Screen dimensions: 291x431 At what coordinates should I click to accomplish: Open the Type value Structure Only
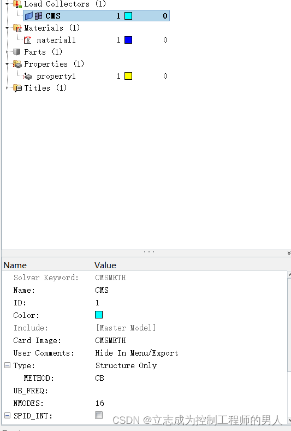(126, 365)
